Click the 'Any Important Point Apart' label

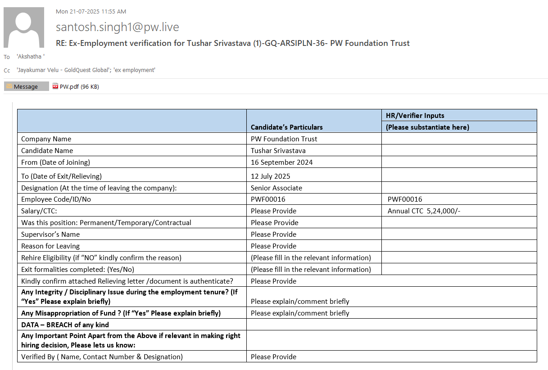131,340
